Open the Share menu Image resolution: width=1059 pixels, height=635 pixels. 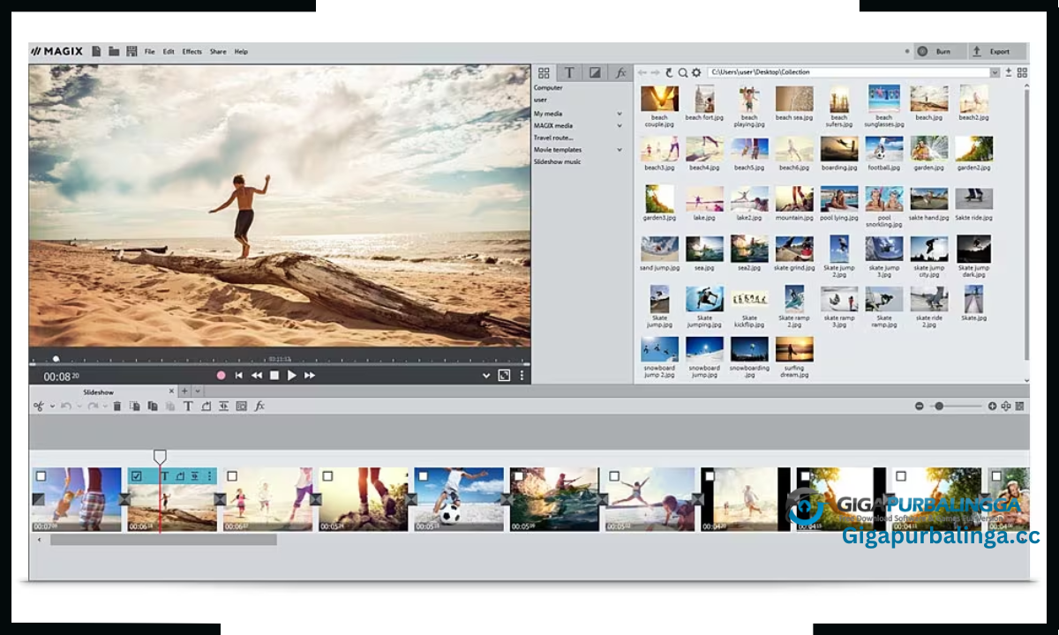click(218, 52)
